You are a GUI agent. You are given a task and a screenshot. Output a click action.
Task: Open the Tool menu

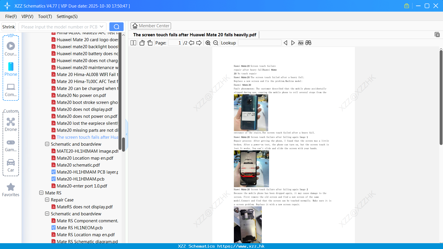pos(45,17)
